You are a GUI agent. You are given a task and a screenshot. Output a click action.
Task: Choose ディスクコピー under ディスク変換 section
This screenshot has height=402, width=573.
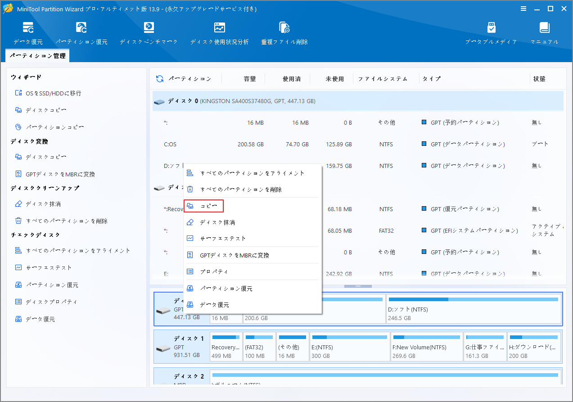click(x=41, y=157)
